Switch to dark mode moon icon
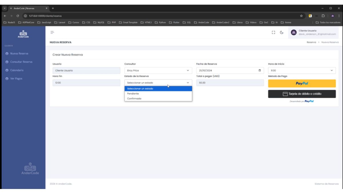 [282, 32]
